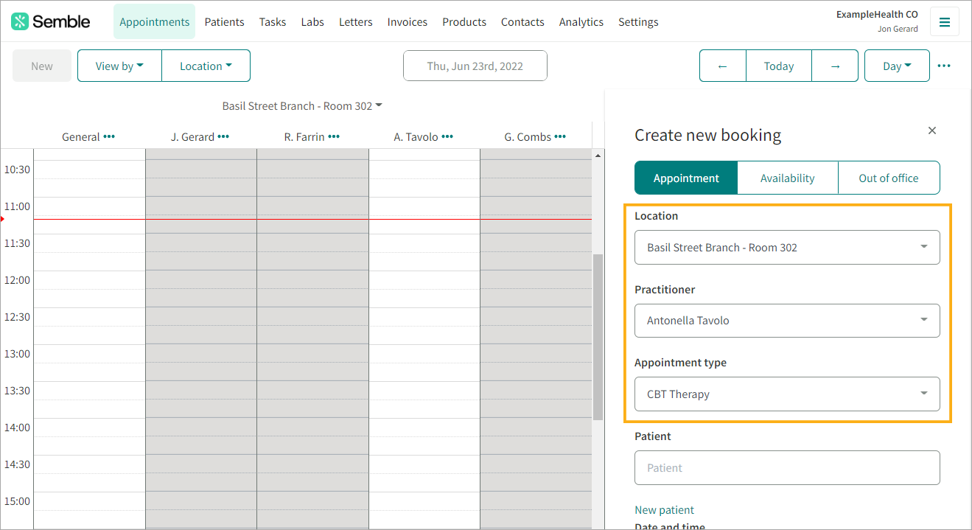Click the Jon Gerard user name
Image resolution: width=972 pixels, height=530 pixels.
coord(898,29)
